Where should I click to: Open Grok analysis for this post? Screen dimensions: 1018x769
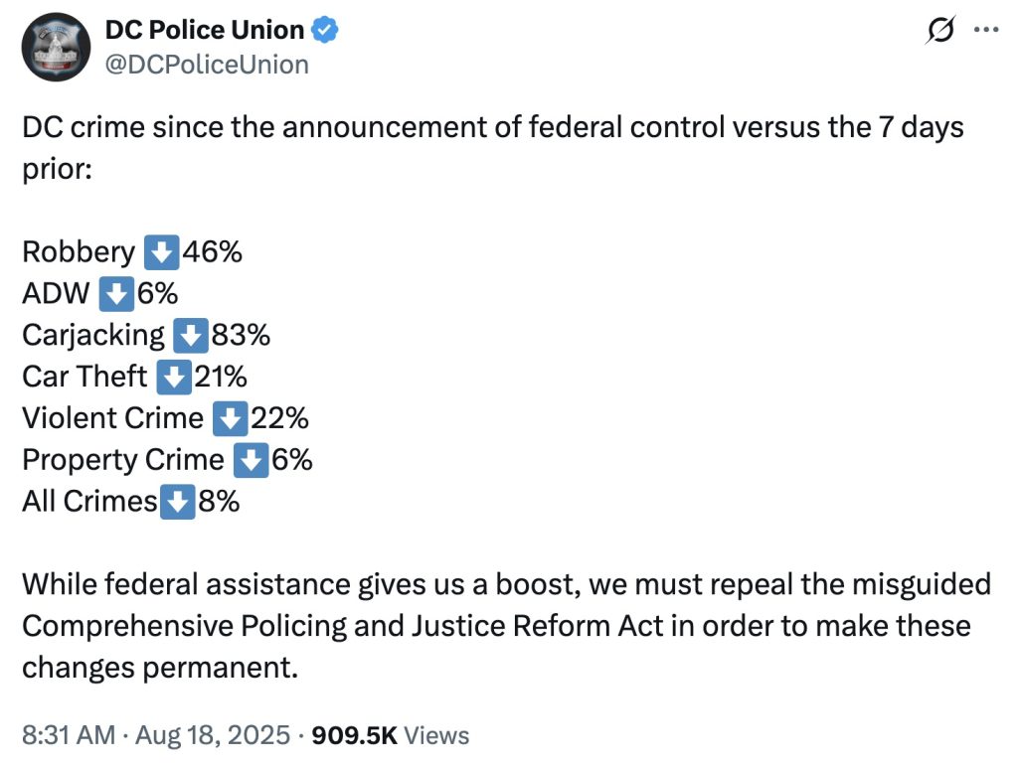[938, 30]
